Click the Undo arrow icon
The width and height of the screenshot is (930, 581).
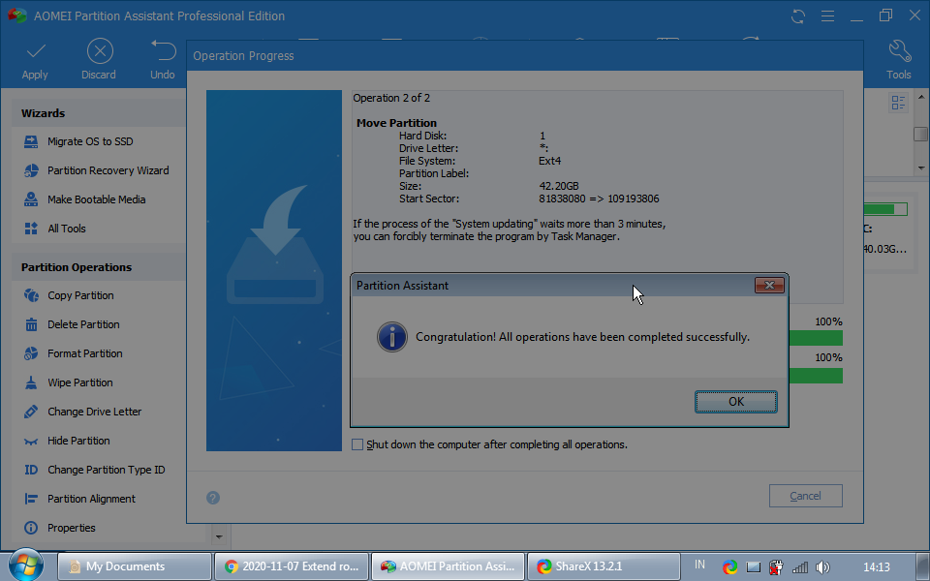point(163,50)
